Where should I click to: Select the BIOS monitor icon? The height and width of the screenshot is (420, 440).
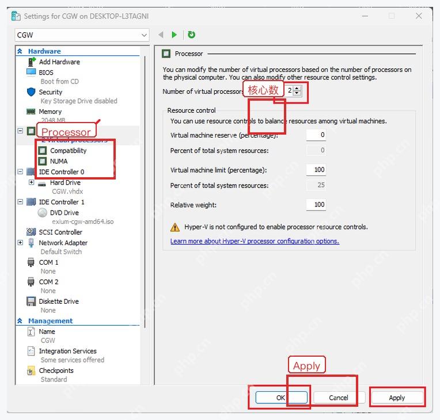pyautogui.click(x=31, y=72)
